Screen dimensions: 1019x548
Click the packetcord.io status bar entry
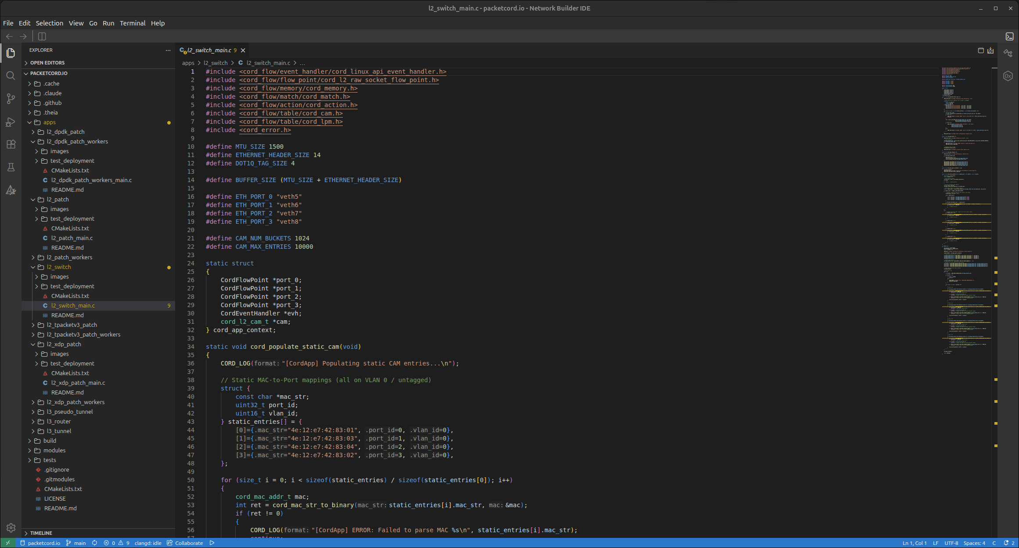tap(40, 543)
